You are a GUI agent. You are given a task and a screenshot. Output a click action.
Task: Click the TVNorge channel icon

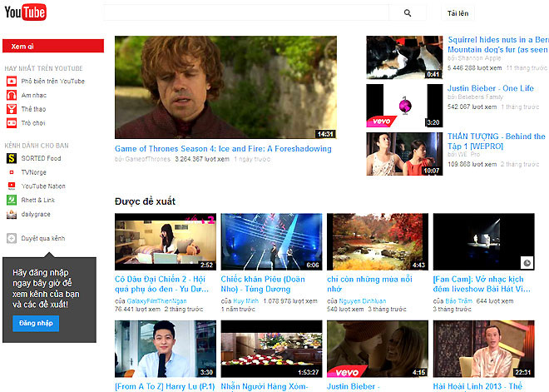(12, 172)
